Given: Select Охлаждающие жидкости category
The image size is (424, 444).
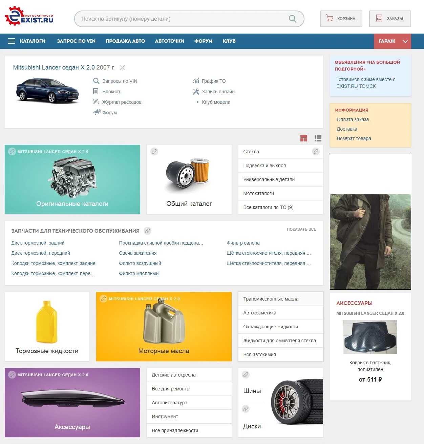Looking at the screenshot, I should click(x=281, y=327).
